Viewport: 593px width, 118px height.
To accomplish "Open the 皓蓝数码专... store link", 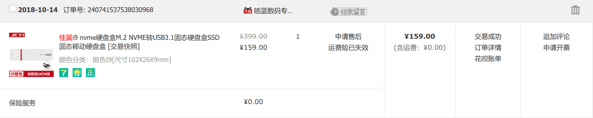I will 273,11.
